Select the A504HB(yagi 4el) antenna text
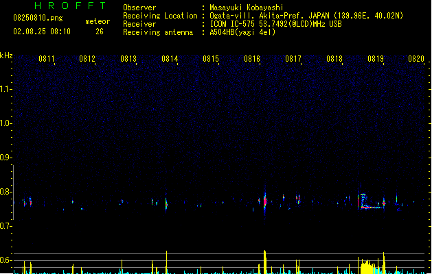Image resolution: width=432 pixels, height=274 pixels. 242,32
